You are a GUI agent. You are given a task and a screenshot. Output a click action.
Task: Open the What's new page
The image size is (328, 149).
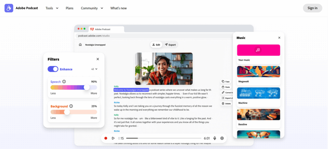pyautogui.click(x=119, y=8)
